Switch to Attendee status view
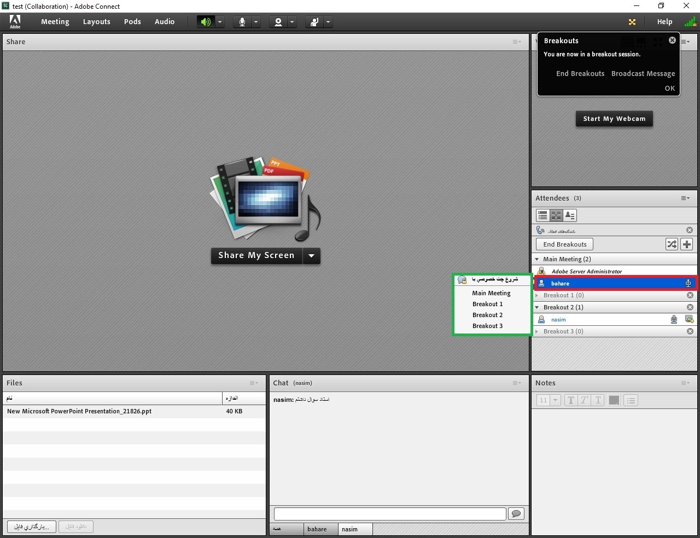This screenshot has width=700, height=538. (570, 215)
